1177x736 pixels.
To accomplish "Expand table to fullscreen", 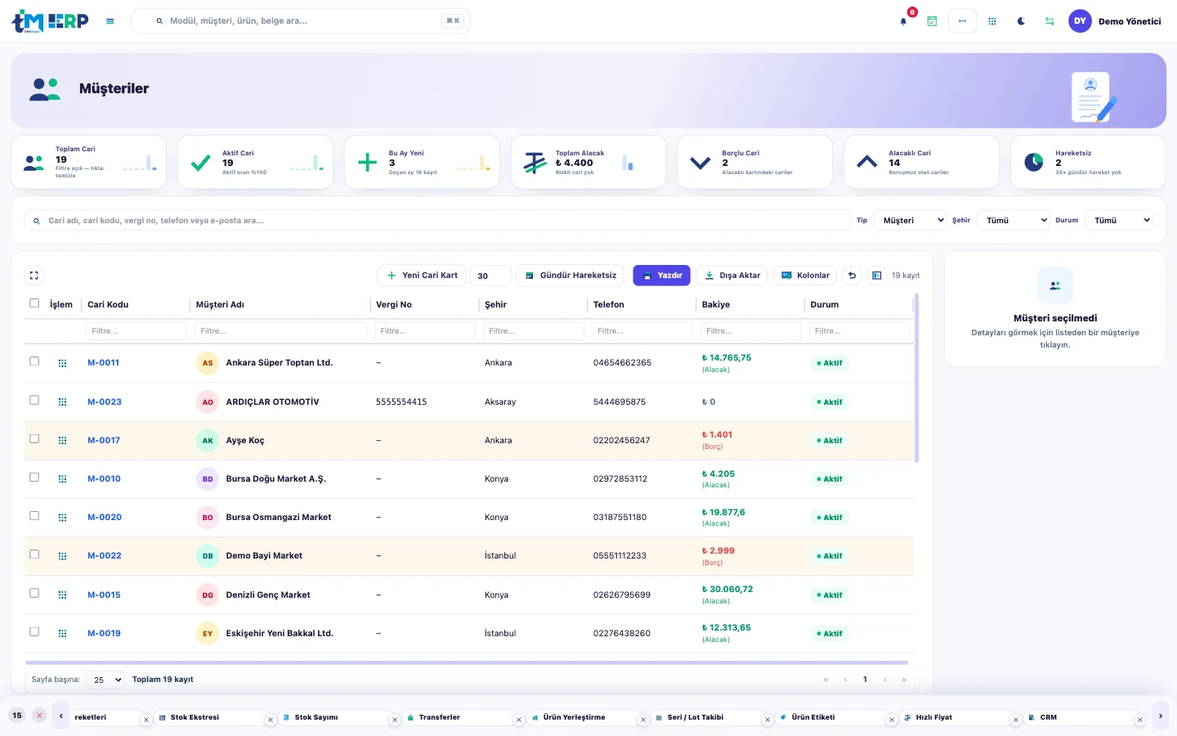I will (x=34, y=276).
